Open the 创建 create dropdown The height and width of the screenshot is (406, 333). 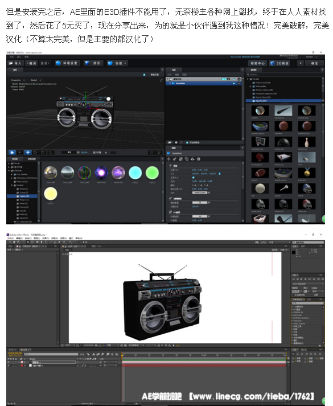click(x=117, y=63)
